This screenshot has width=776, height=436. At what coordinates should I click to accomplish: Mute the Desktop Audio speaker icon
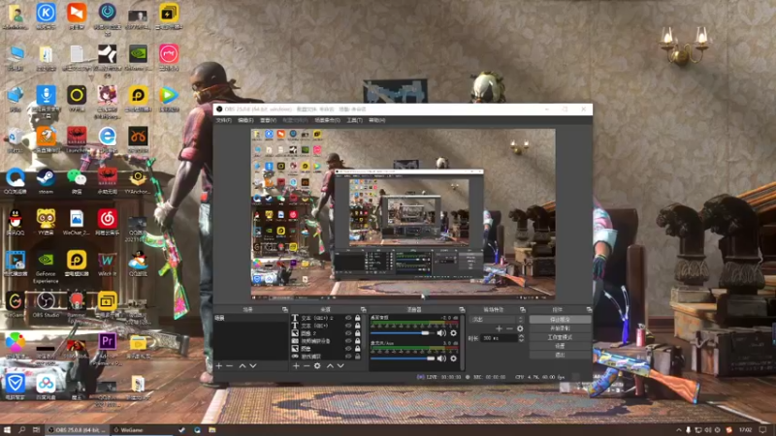pyautogui.click(x=441, y=333)
